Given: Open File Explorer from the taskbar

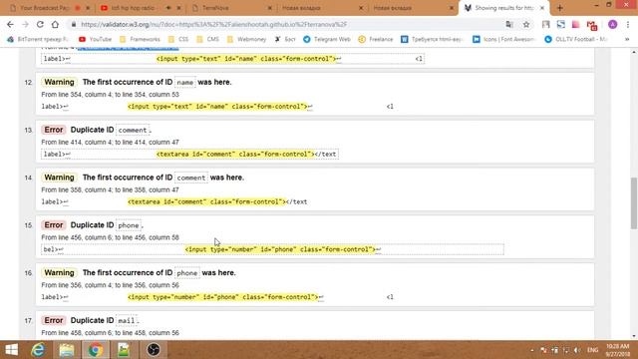Looking at the screenshot, I should [x=67, y=350].
